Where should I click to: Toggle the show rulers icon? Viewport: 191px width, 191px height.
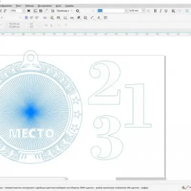[x=35, y=11]
